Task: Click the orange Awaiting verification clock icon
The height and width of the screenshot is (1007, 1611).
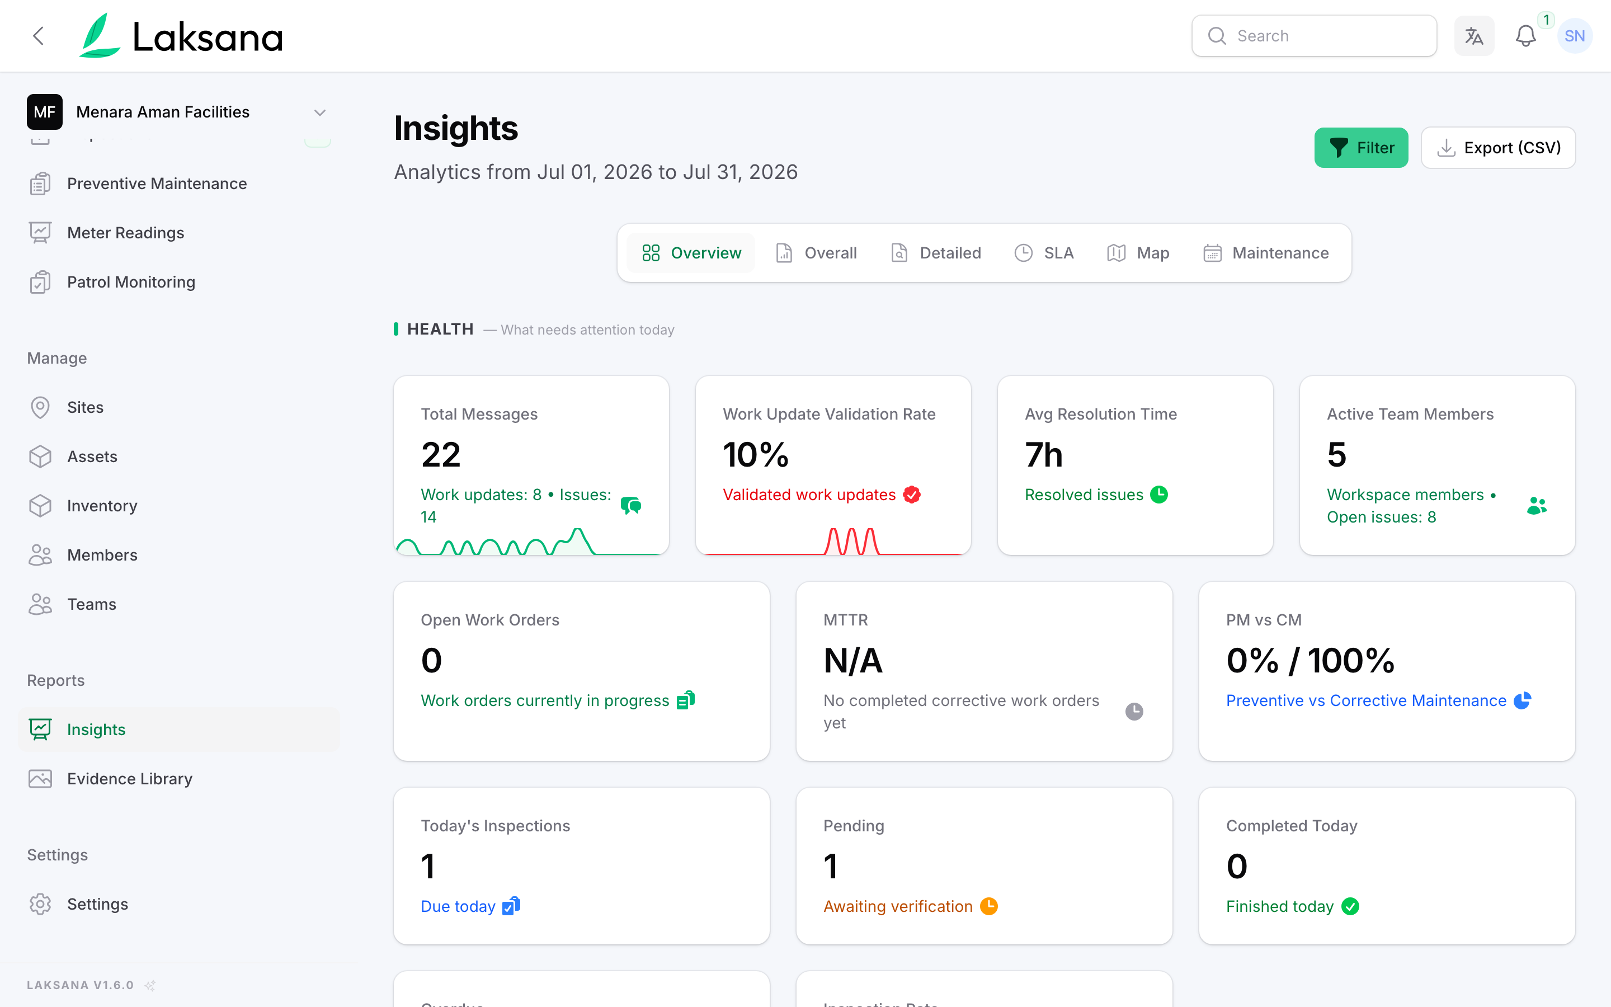Action: coord(989,906)
